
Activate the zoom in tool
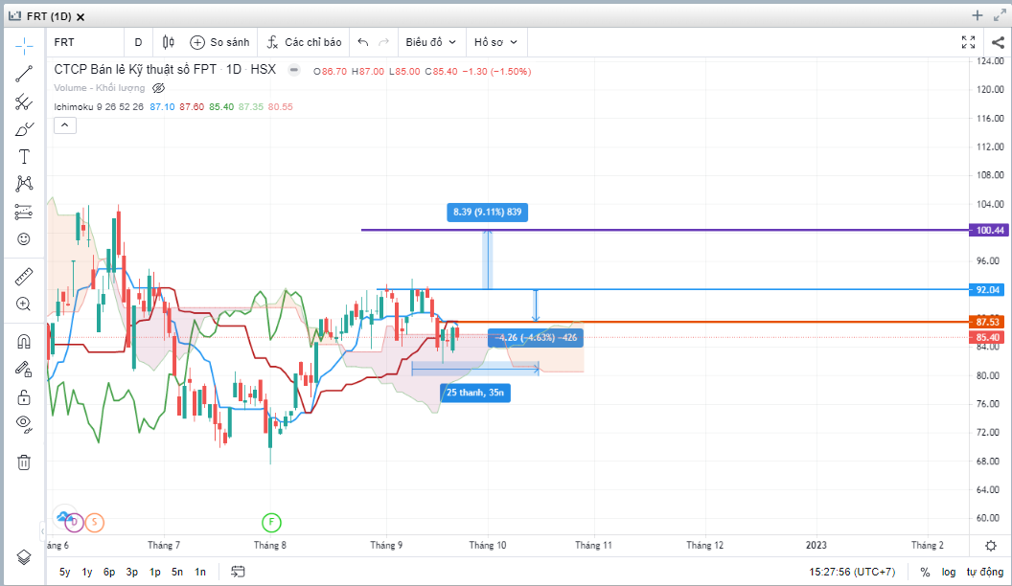pos(24,304)
